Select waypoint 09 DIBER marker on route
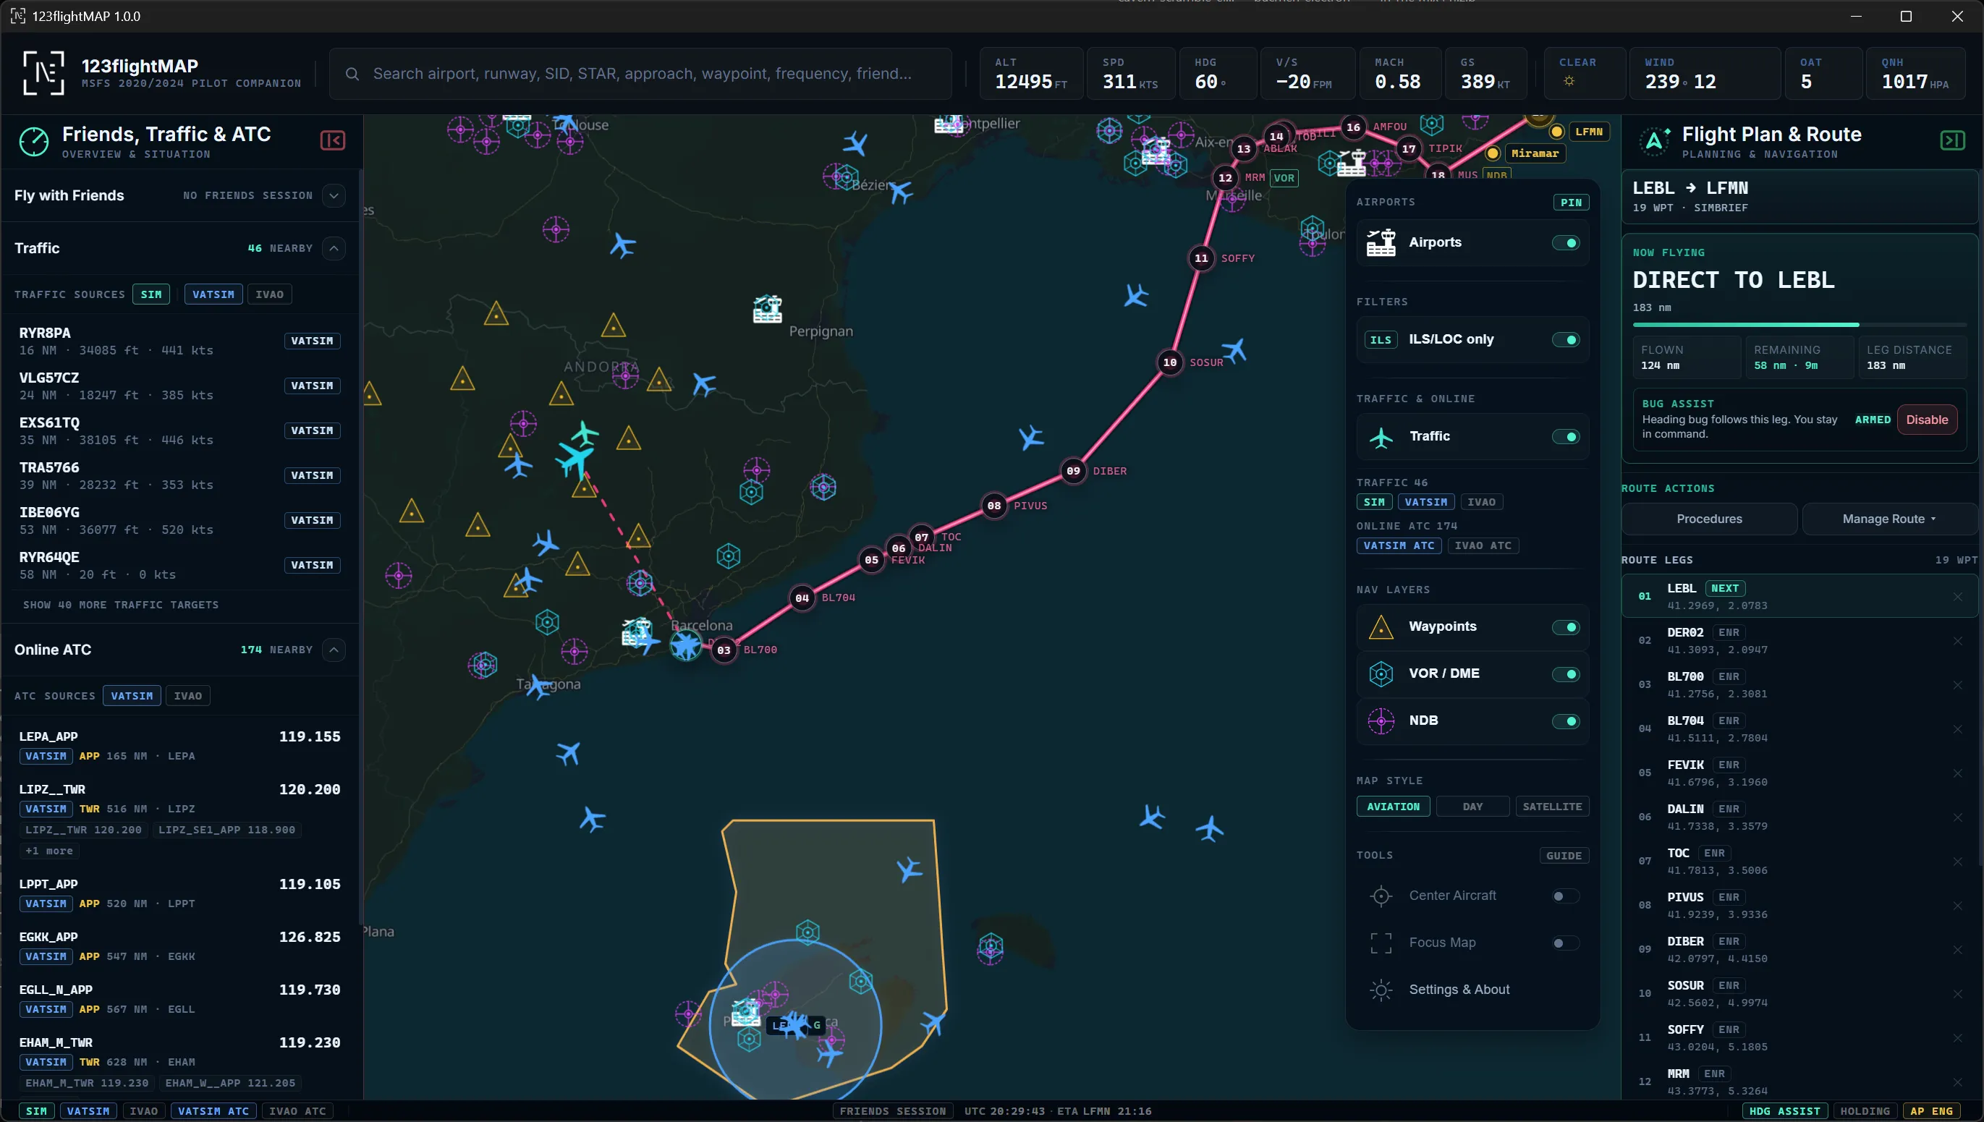Screen dimensions: 1984x1122 pyautogui.click(x=1073, y=471)
